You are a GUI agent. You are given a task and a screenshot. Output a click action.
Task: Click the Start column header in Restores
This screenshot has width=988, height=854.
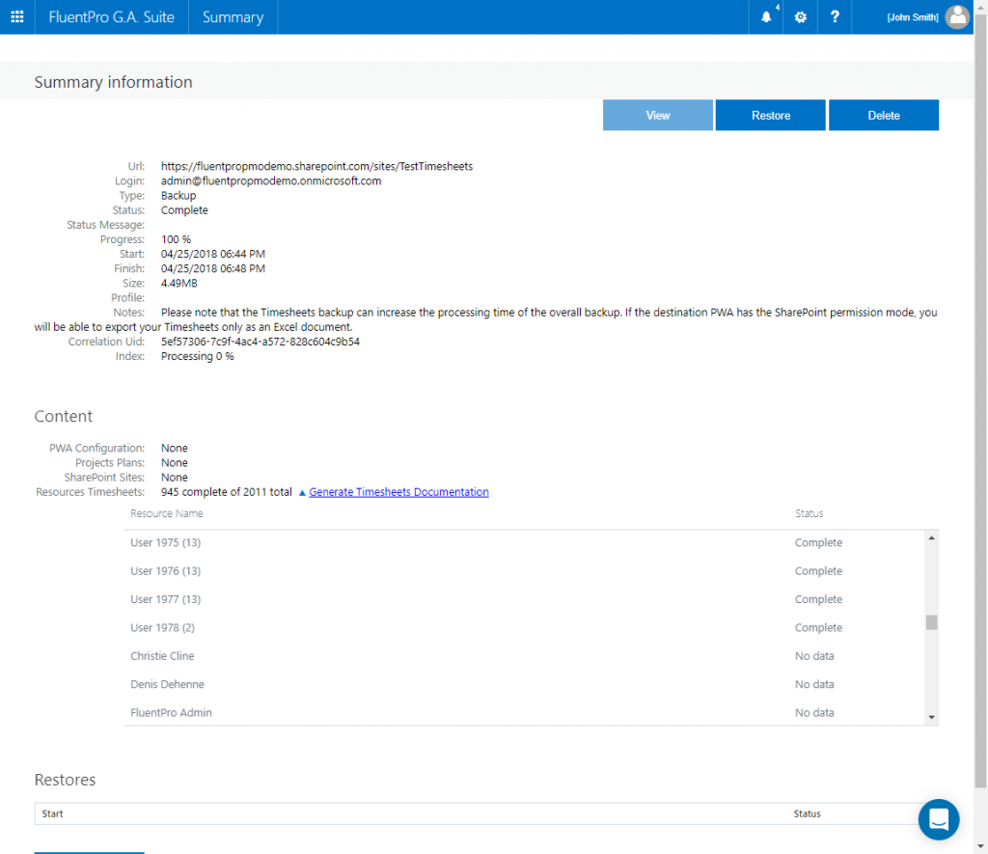point(52,813)
